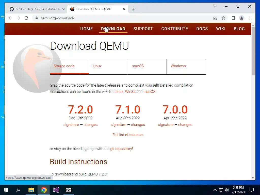Open a new browser tab
Image resolution: width=260 pixels, height=195 pixels.
(x=134, y=9)
